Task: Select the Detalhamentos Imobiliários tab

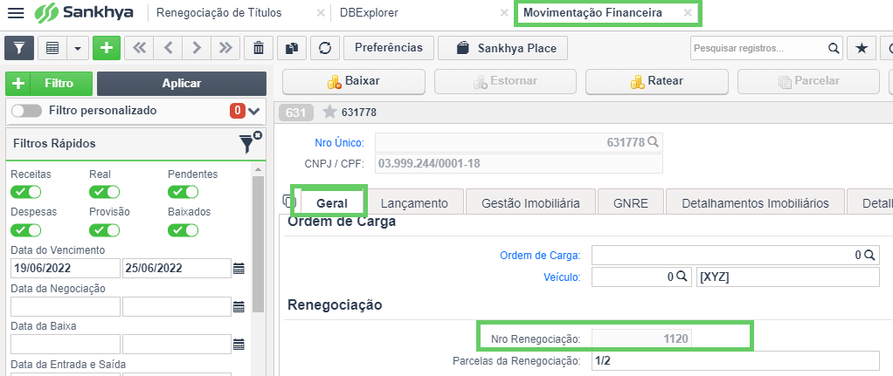Action: click(755, 203)
